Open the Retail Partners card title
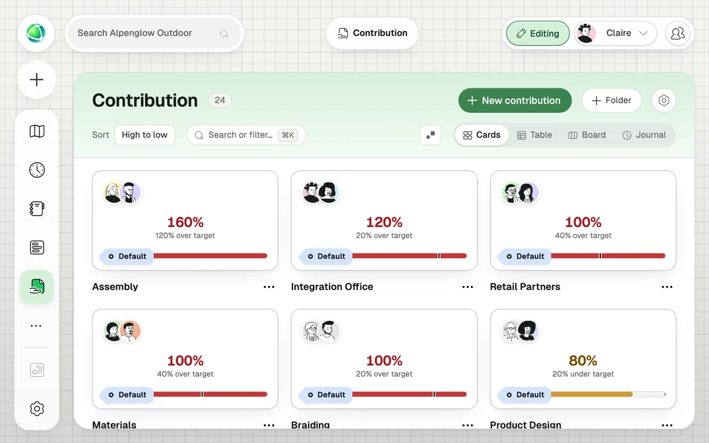 click(x=525, y=287)
